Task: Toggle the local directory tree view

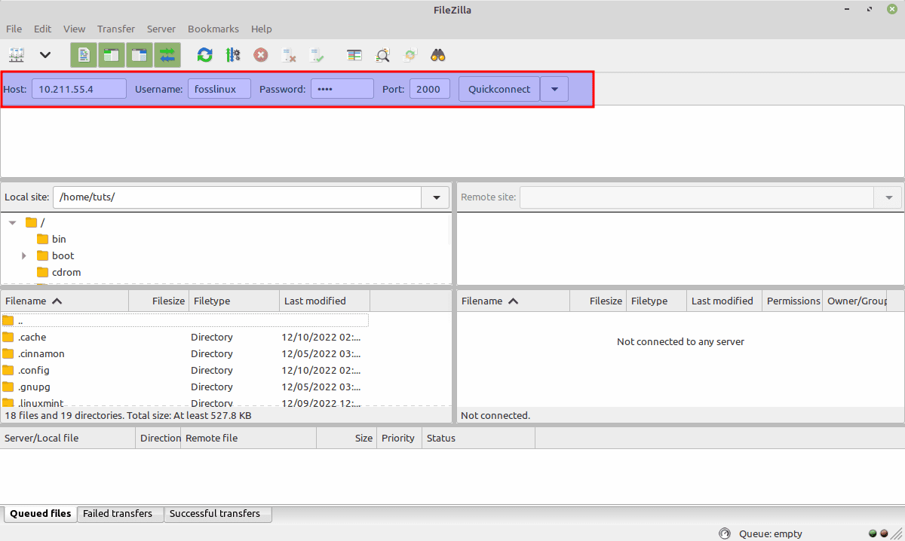Action: pos(112,54)
